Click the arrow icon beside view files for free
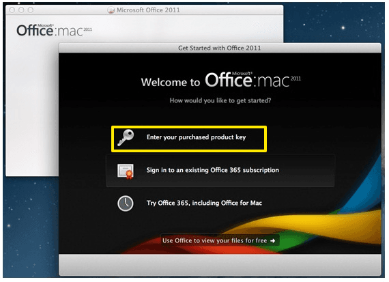The height and width of the screenshot is (282, 389). click(273, 241)
